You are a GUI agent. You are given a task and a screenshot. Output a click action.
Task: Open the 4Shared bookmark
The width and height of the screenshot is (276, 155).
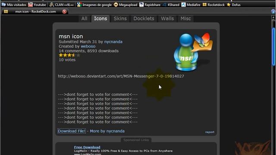[171, 5]
